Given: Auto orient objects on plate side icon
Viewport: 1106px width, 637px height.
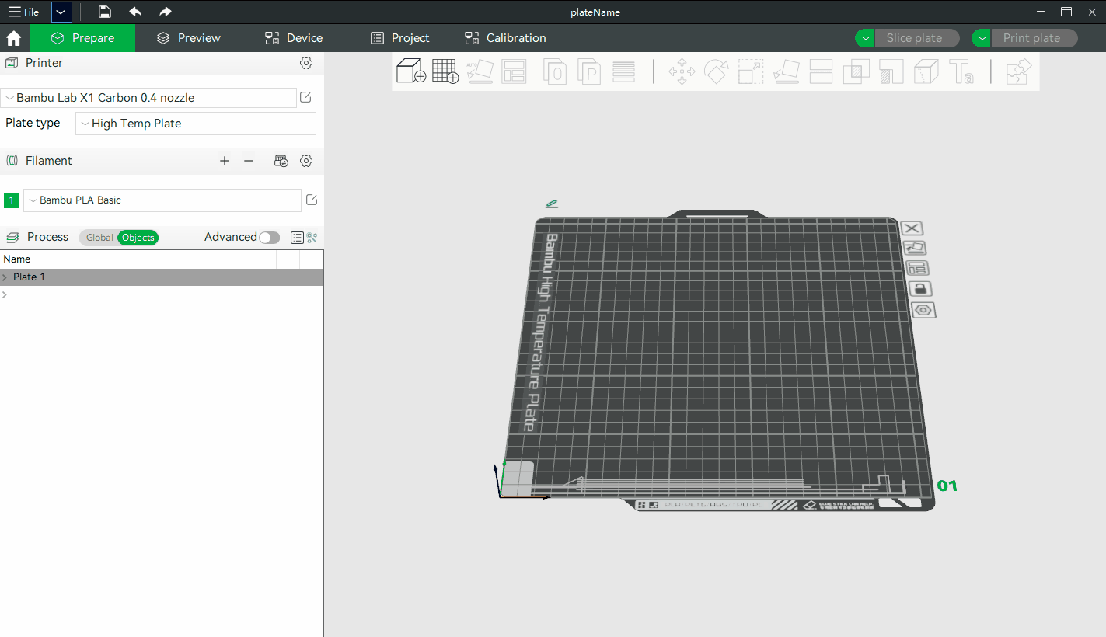Looking at the screenshot, I should click(915, 248).
